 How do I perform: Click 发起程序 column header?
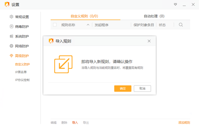(101, 25)
